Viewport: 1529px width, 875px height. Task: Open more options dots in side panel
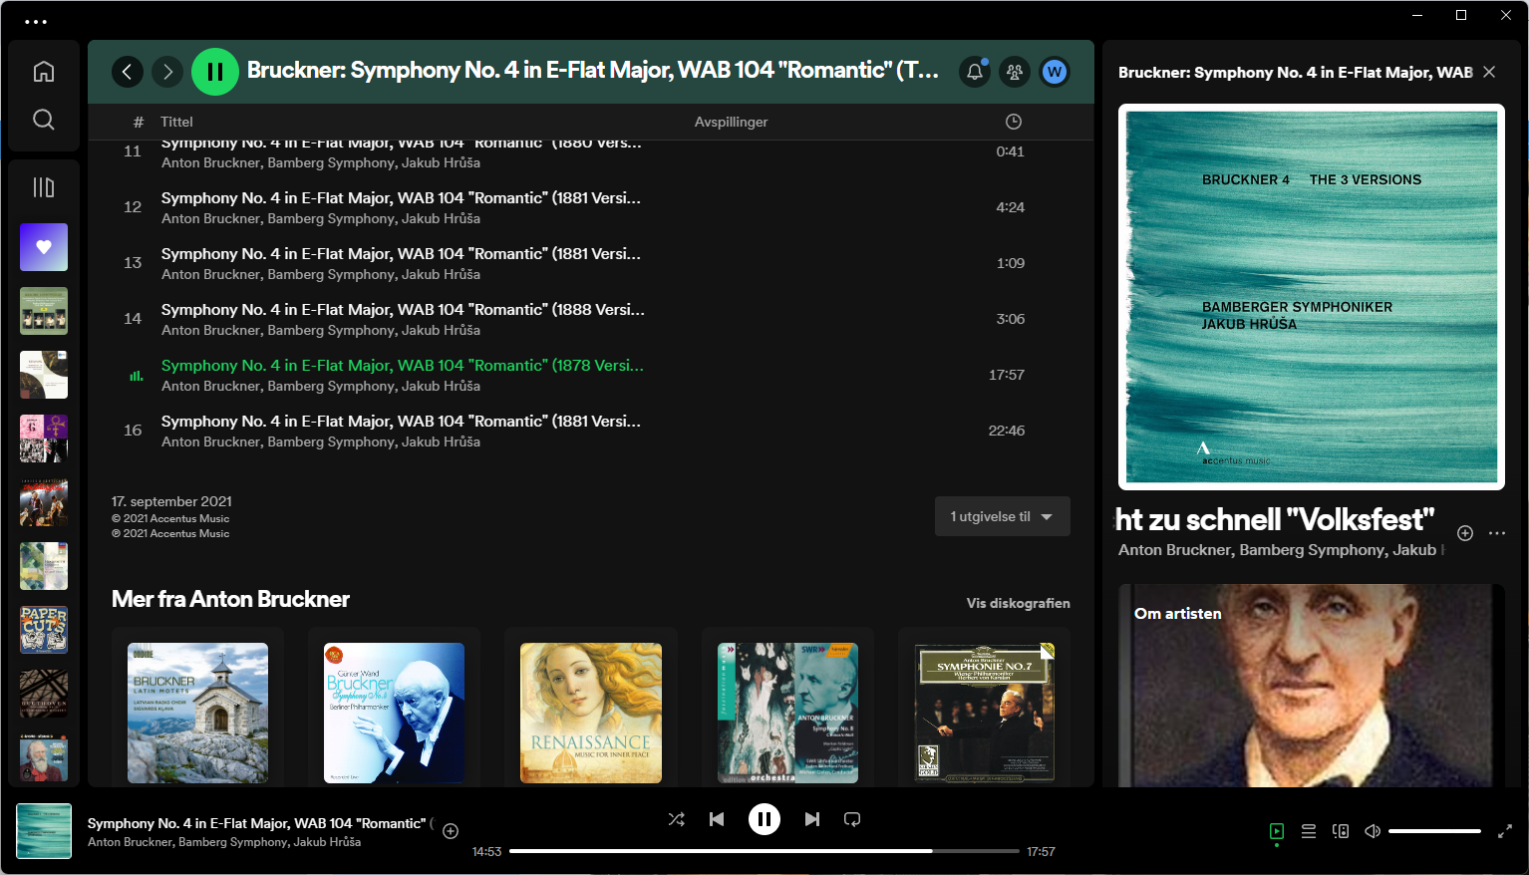[x=1497, y=533]
